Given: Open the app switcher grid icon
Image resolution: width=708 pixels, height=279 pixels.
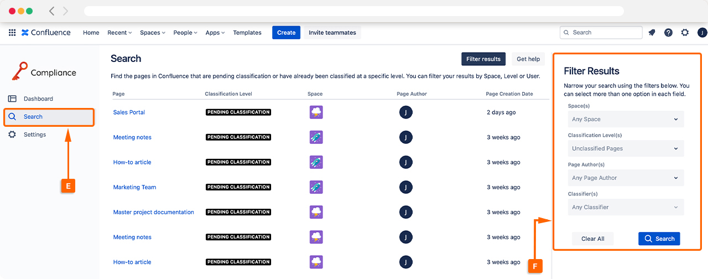Looking at the screenshot, I should coord(12,33).
